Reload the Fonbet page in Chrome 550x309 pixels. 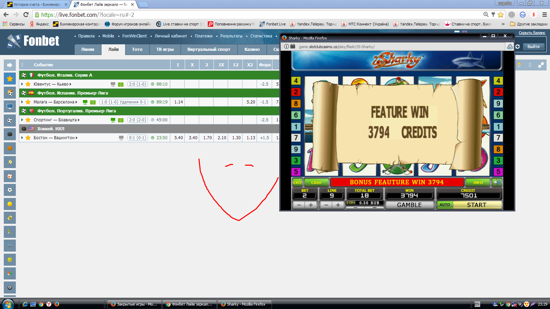[26, 14]
